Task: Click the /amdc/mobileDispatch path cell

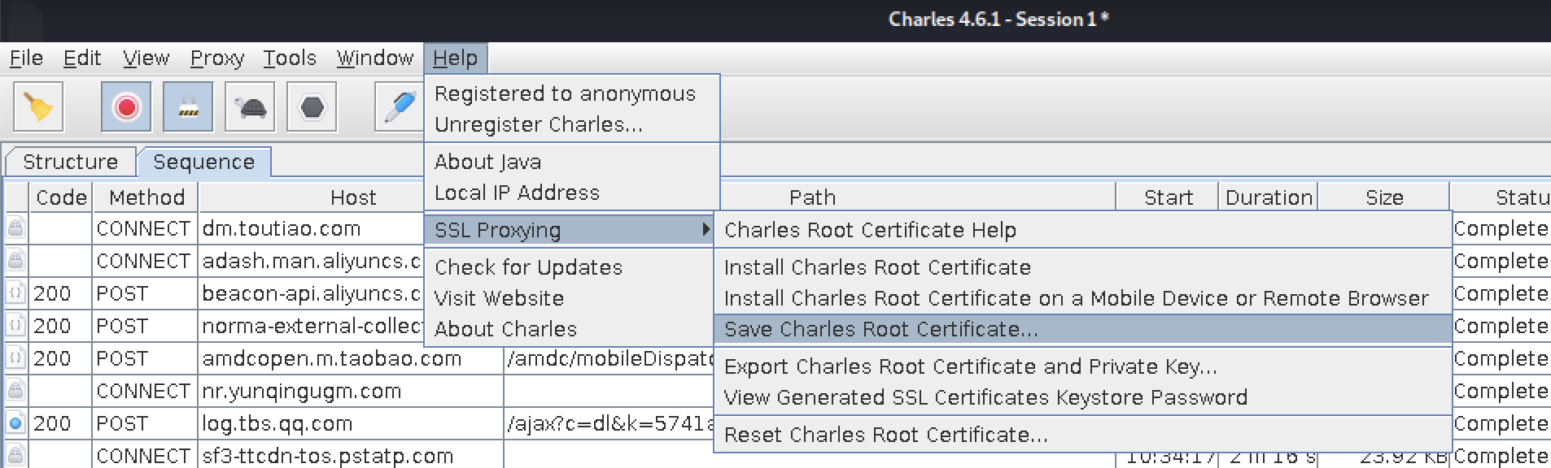Action: click(610, 359)
